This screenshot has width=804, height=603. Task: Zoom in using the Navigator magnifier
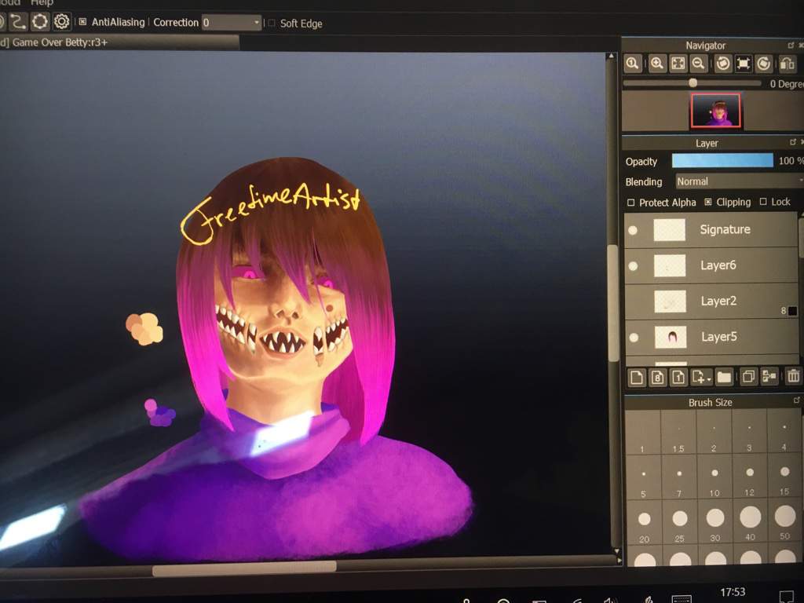[x=657, y=64]
